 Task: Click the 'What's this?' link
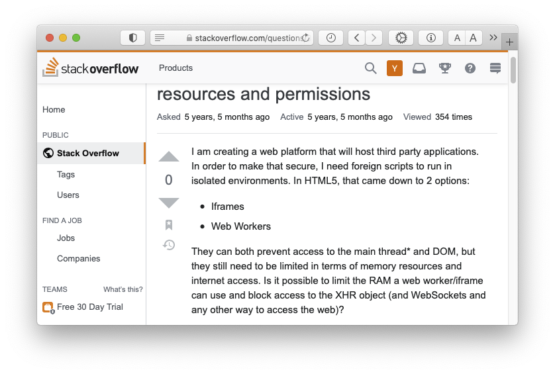pos(123,289)
